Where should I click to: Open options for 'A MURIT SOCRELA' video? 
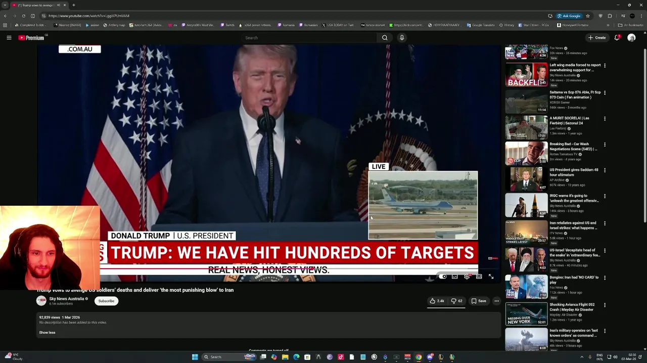(x=605, y=119)
